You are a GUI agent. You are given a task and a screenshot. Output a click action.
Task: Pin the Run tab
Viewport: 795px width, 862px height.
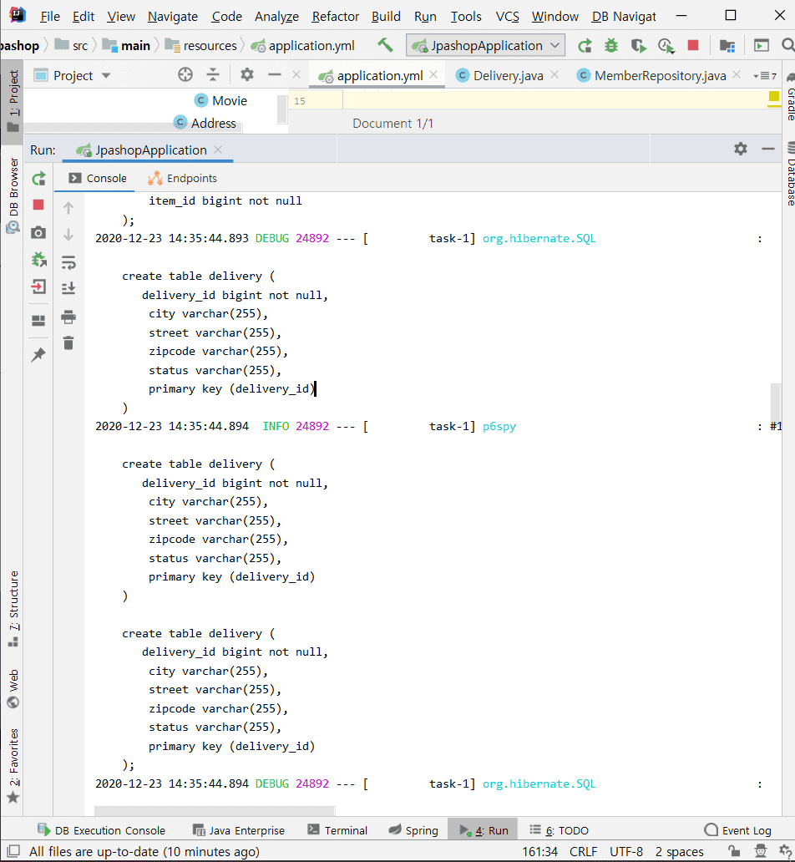pos(38,355)
